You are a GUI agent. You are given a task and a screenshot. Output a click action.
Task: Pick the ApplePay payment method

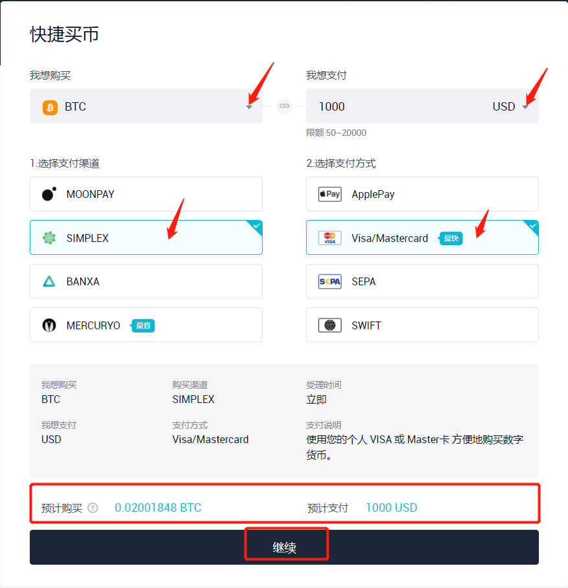[422, 194]
